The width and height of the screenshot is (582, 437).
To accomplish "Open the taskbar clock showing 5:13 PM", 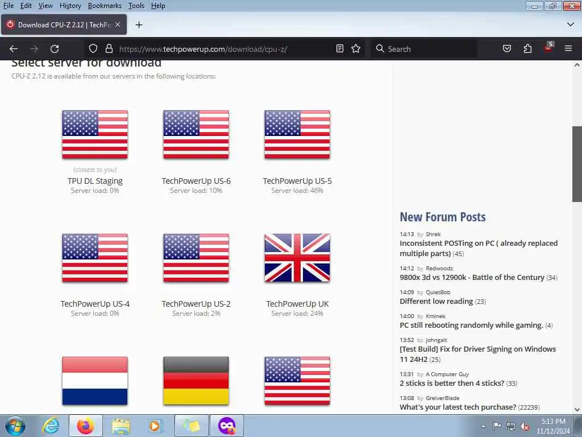I will pos(553,426).
